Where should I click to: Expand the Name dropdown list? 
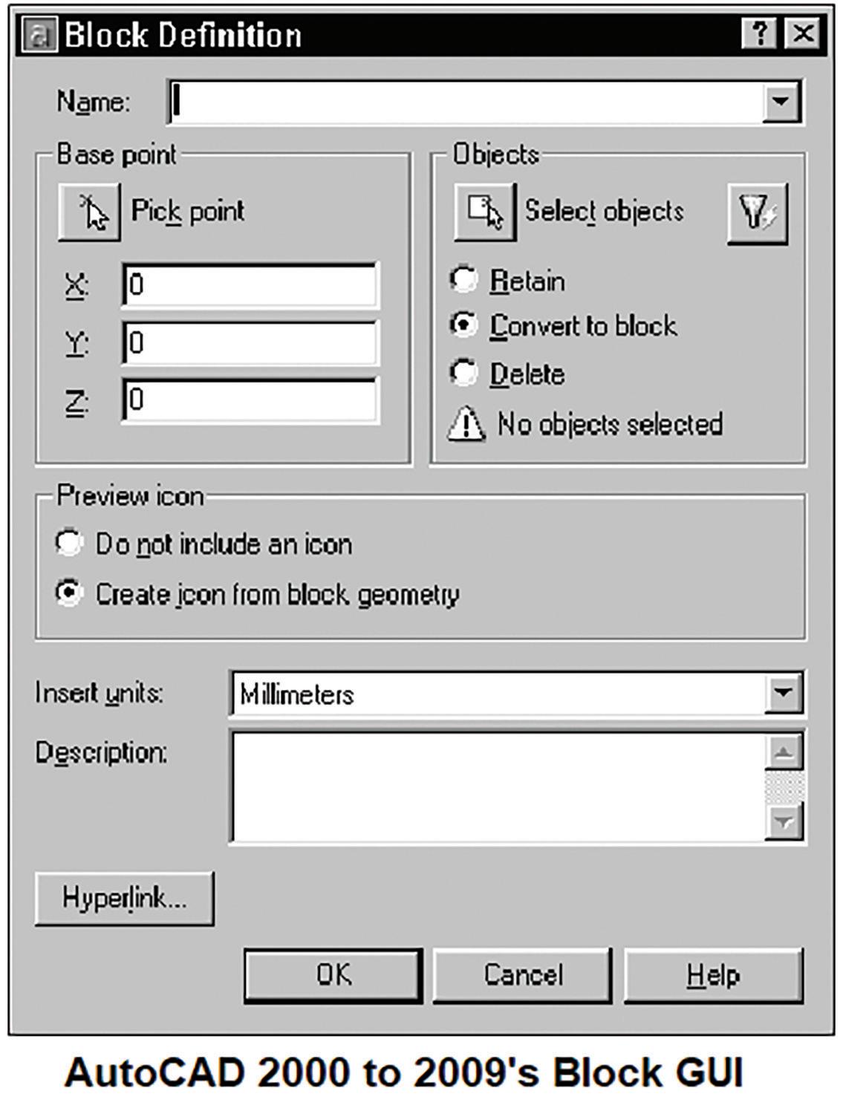pyautogui.click(x=781, y=101)
